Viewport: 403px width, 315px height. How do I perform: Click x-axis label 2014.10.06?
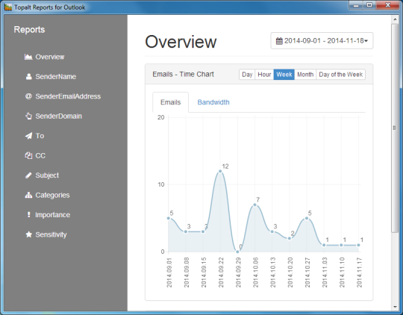[255, 272]
